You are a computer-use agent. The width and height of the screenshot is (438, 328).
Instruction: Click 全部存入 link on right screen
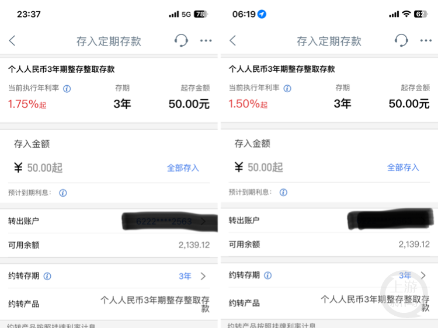(x=403, y=168)
